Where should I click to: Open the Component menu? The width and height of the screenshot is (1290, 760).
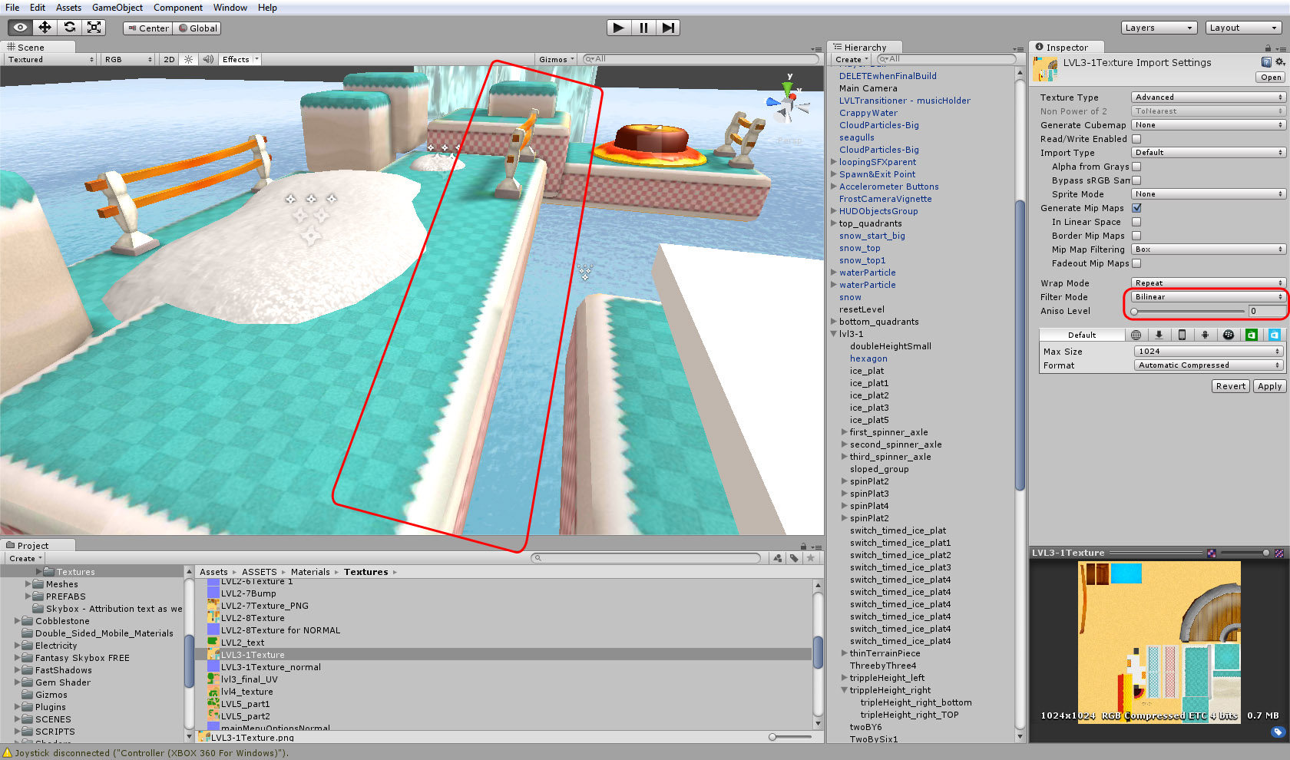(178, 8)
